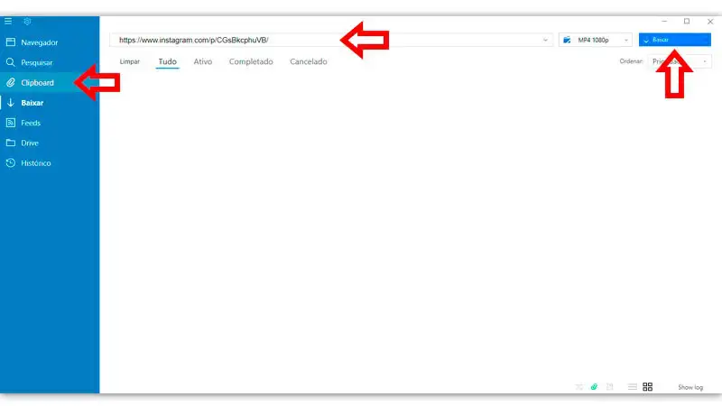722x406 pixels.
Task: Open Histórico in the sidebar
Action: tap(50, 163)
